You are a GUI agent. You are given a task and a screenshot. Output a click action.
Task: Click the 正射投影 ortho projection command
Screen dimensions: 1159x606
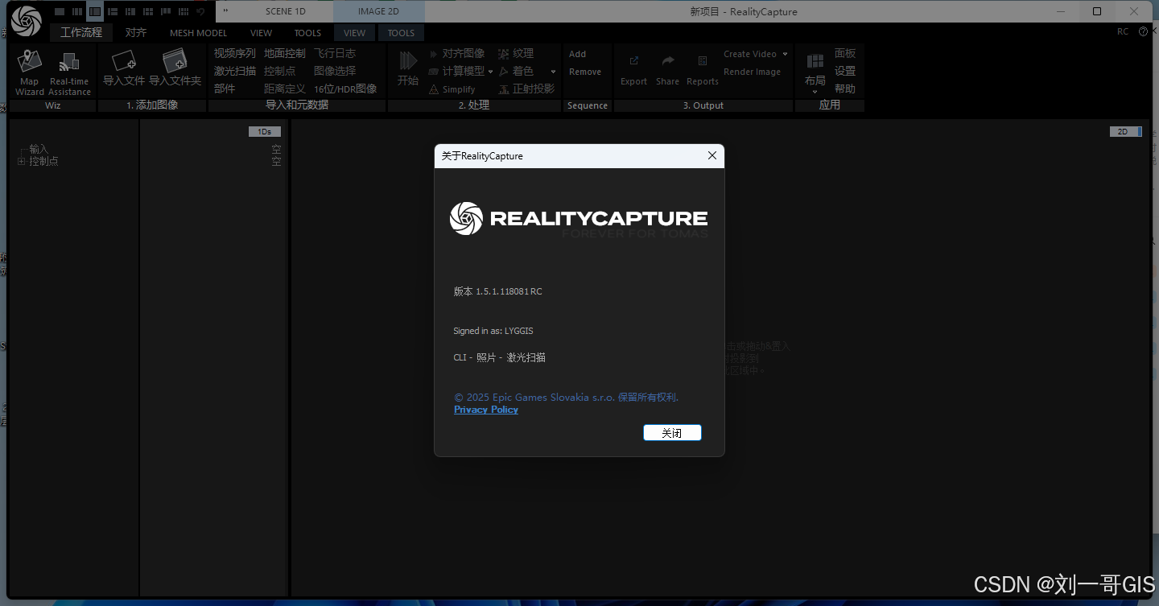tap(526, 89)
